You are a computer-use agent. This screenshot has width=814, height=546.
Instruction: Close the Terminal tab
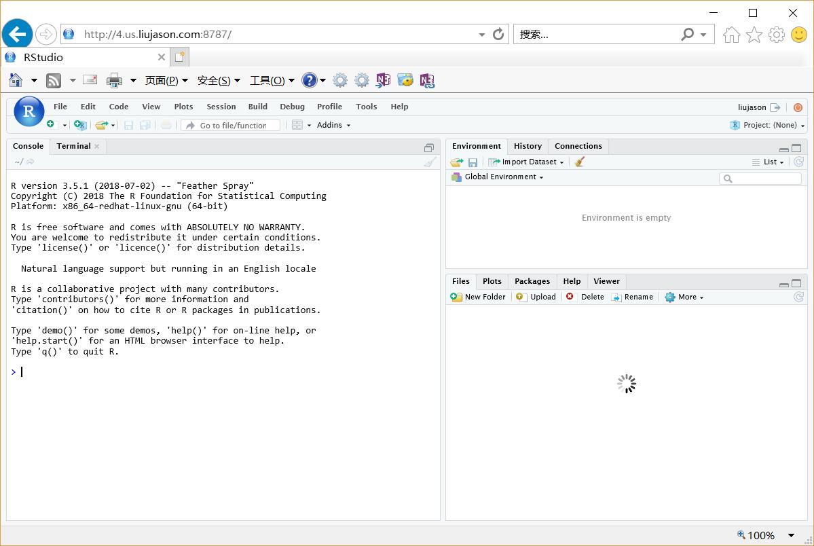click(x=96, y=146)
